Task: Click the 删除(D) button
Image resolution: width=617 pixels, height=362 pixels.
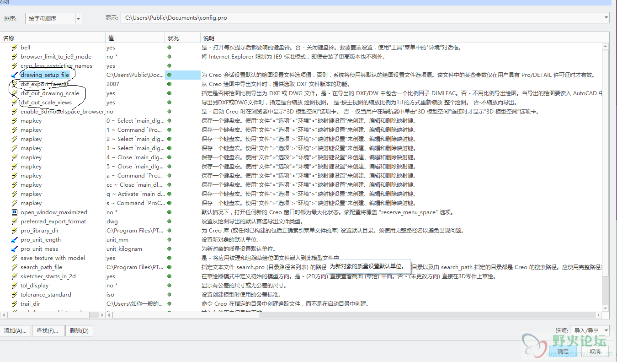Action: click(x=80, y=331)
